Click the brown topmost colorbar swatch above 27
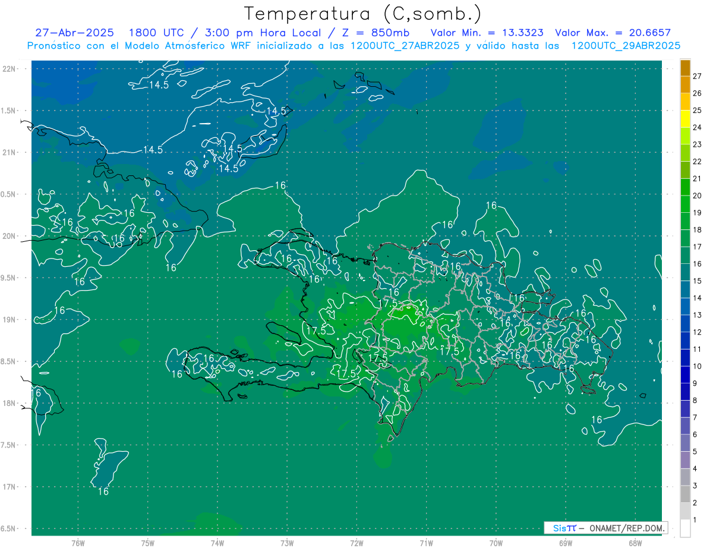The image size is (713, 551). point(686,68)
